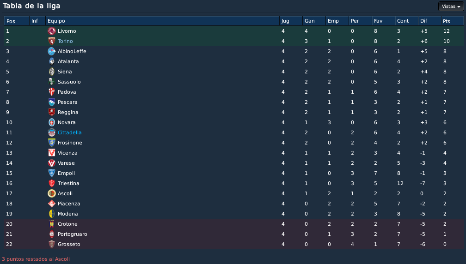Select the Crotone table row
This screenshot has width=466, height=264.
tap(233, 224)
